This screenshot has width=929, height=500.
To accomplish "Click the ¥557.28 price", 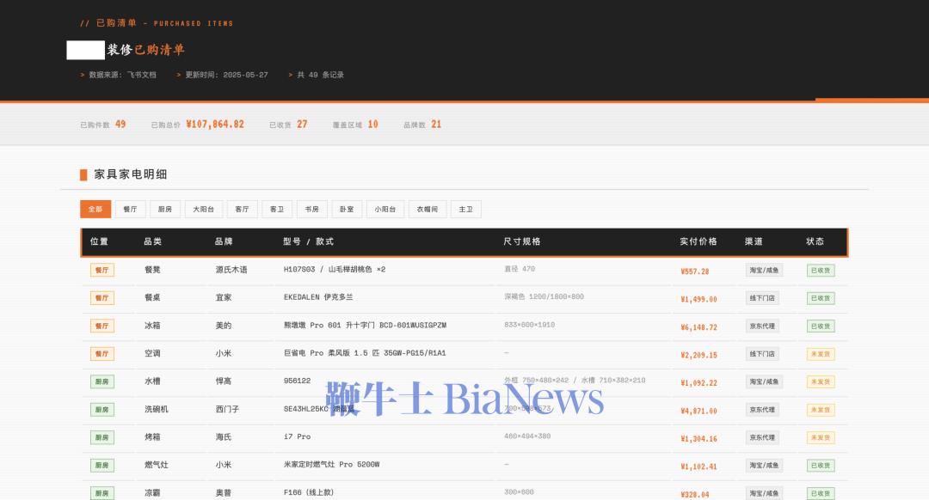I will tap(695, 271).
